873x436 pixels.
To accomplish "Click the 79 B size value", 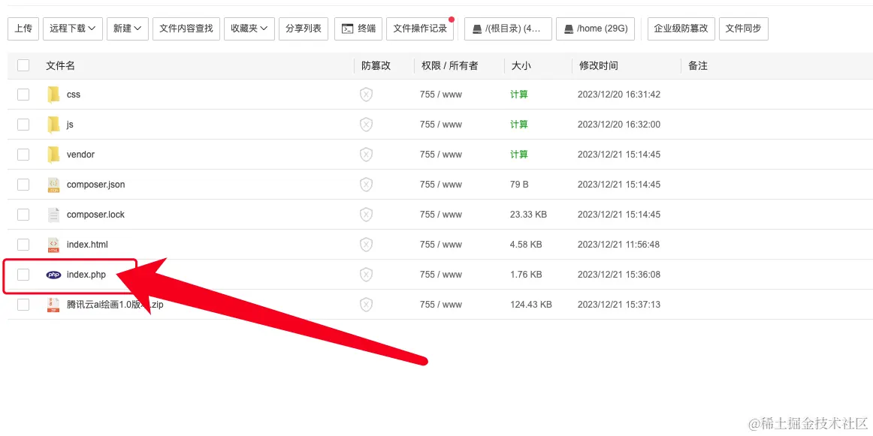I will pos(519,185).
